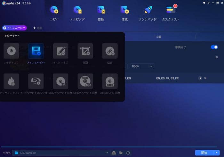Click the 準備完了 status text

tap(180, 47)
